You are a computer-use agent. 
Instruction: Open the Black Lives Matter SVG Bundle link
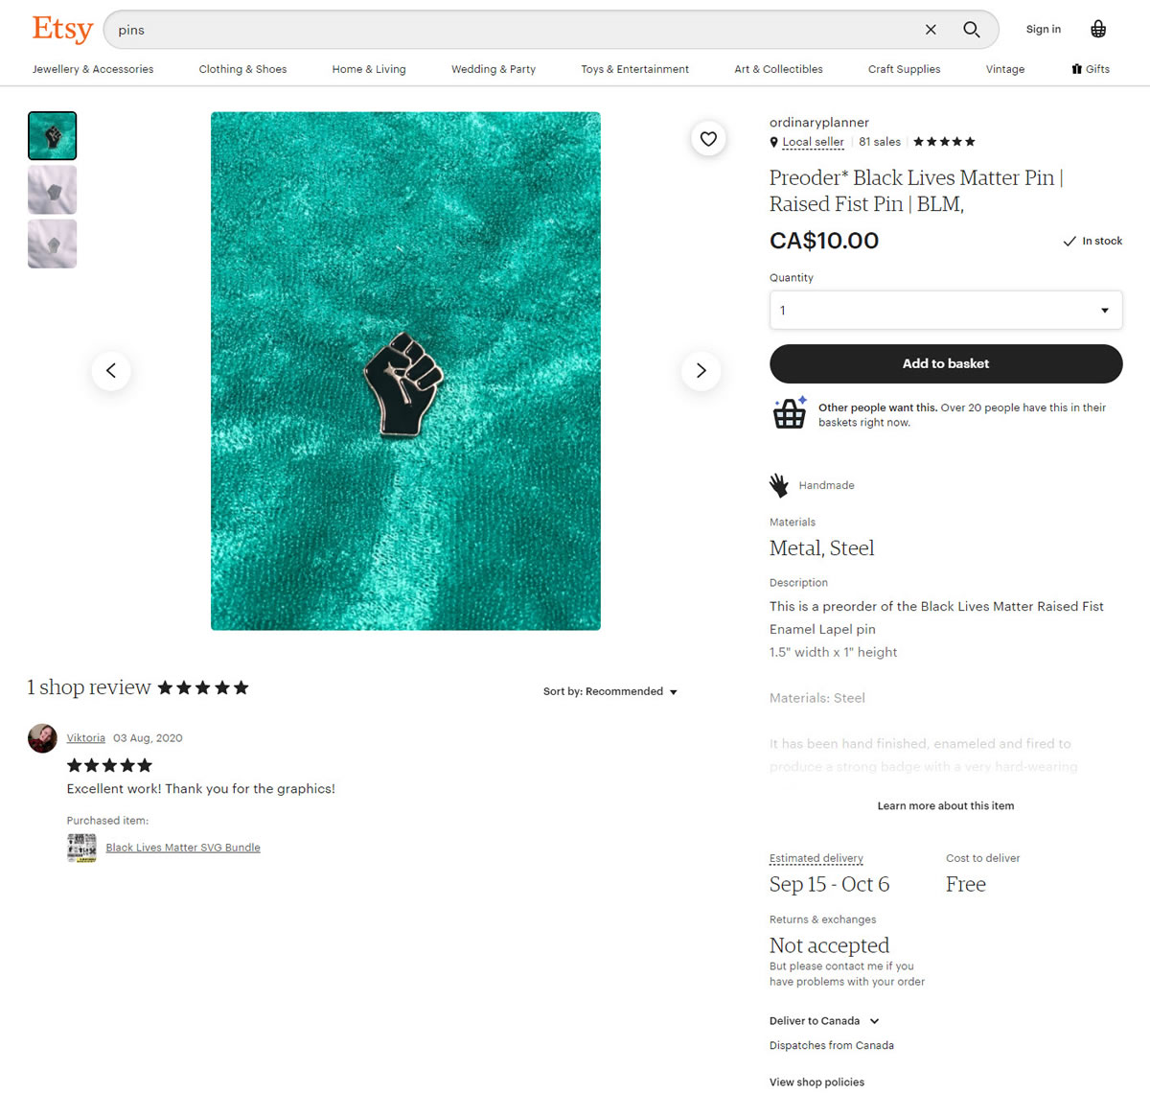point(183,848)
